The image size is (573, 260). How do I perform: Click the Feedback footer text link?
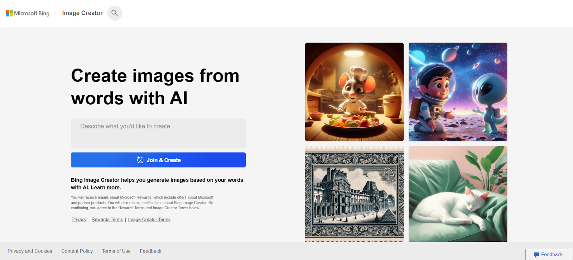pos(150,251)
